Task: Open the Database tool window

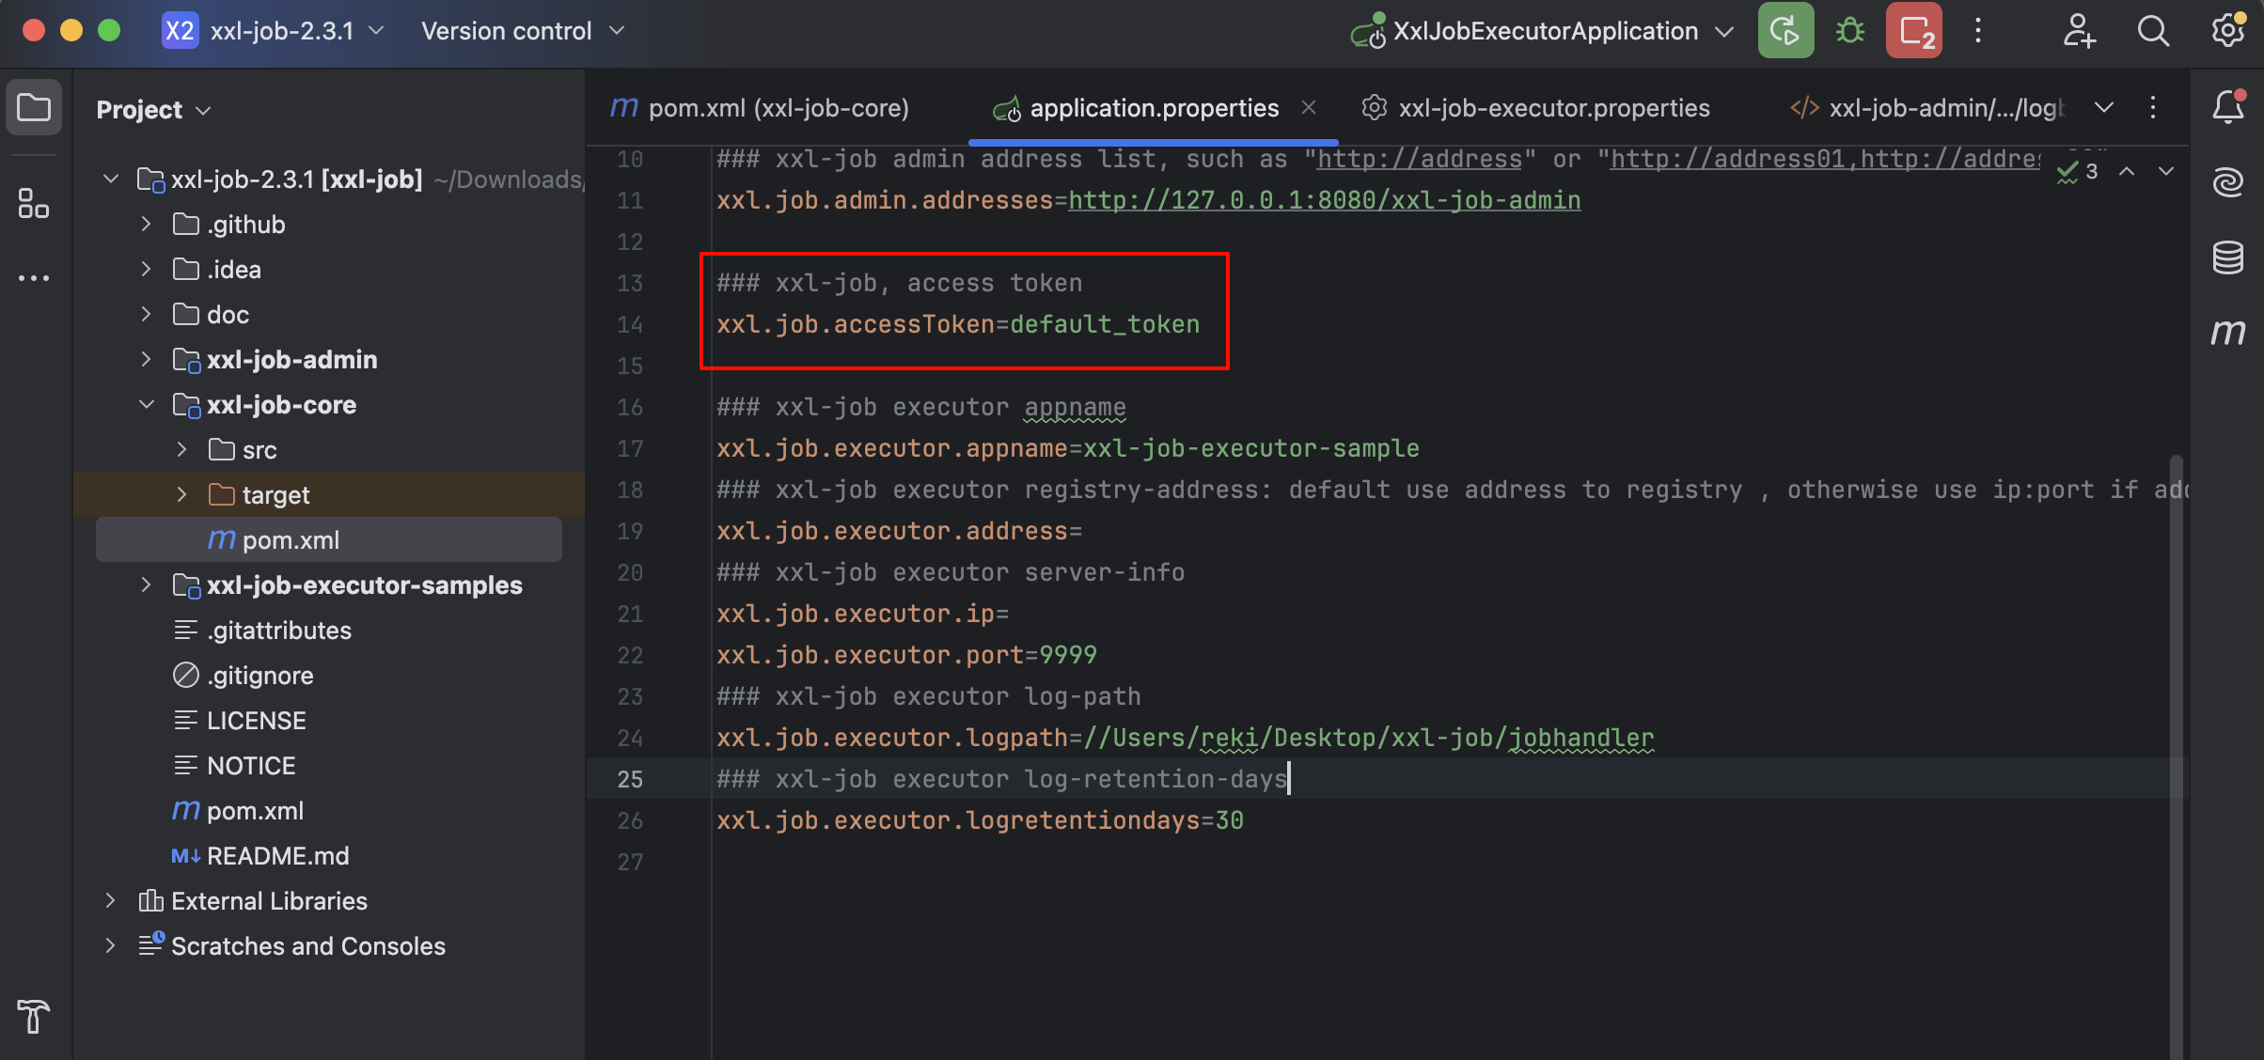Action: (x=2227, y=257)
